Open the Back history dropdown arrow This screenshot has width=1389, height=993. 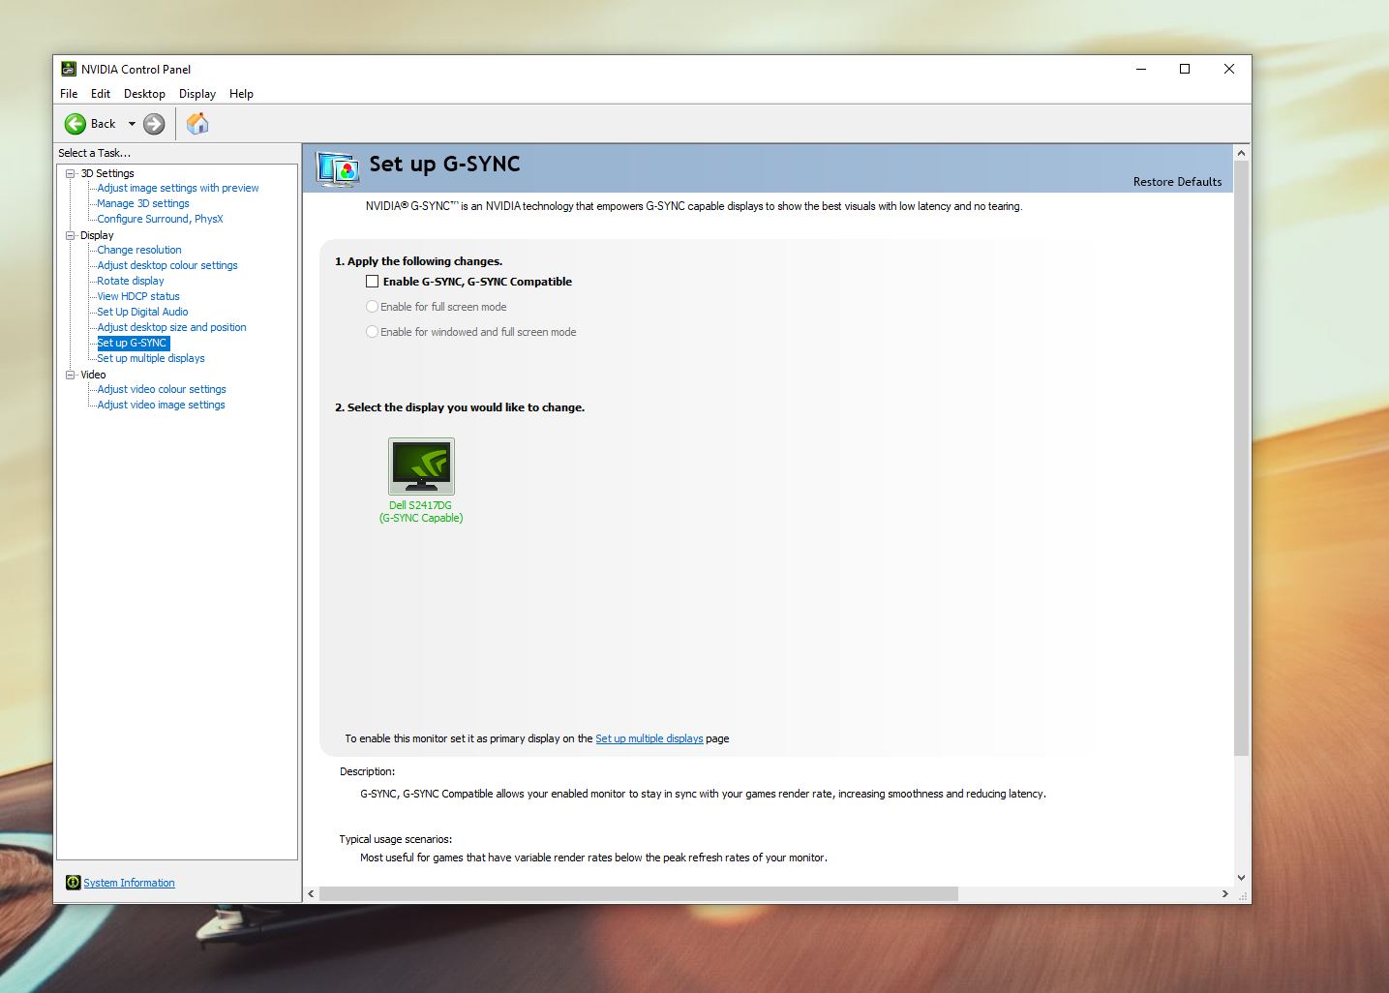click(132, 124)
